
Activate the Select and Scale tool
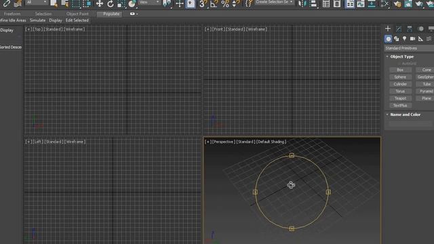121,3
